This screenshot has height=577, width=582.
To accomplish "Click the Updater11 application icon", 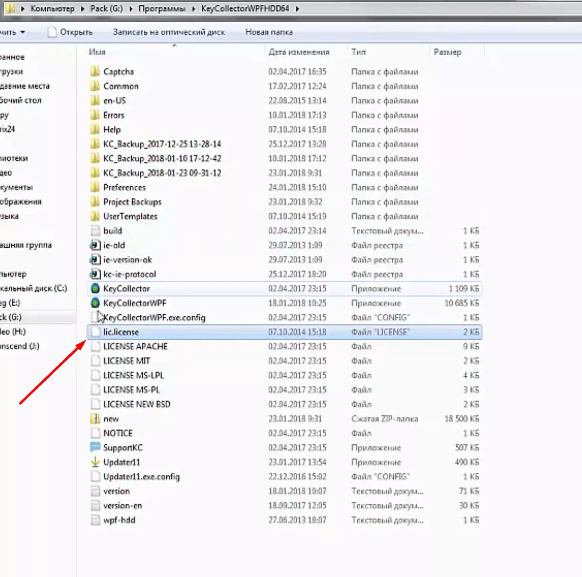I will 95,462.
